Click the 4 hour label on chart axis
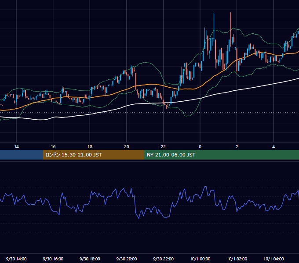299x263 pixels. pyautogui.click(x=273, y=147)
